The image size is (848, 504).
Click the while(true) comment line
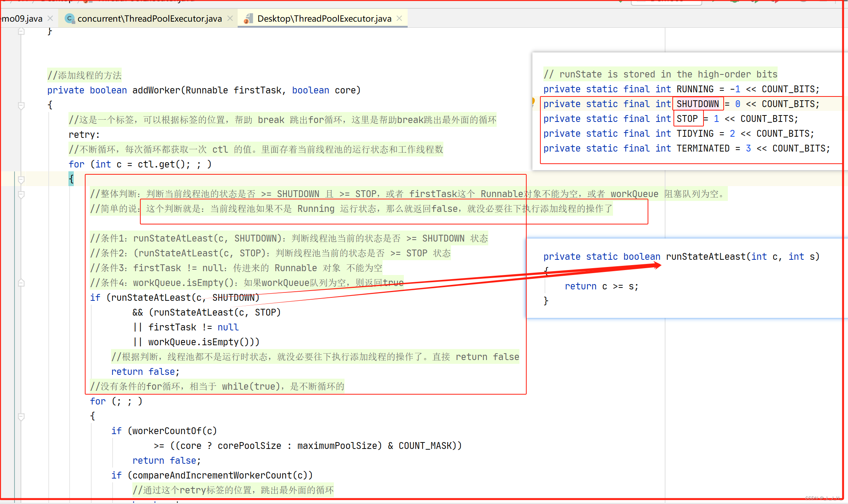pyautogui.click(x=217, y=387)
